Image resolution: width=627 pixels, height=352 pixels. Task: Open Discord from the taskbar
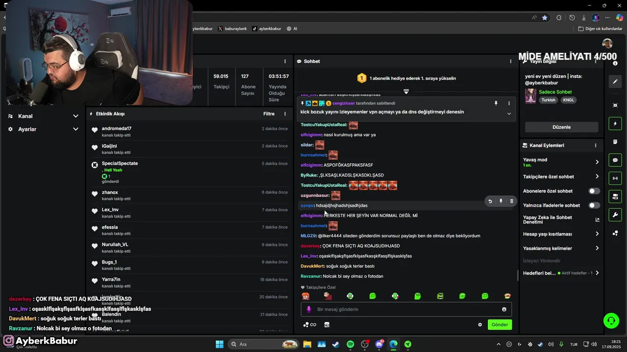pyautogui.click(x=379, y=344)
